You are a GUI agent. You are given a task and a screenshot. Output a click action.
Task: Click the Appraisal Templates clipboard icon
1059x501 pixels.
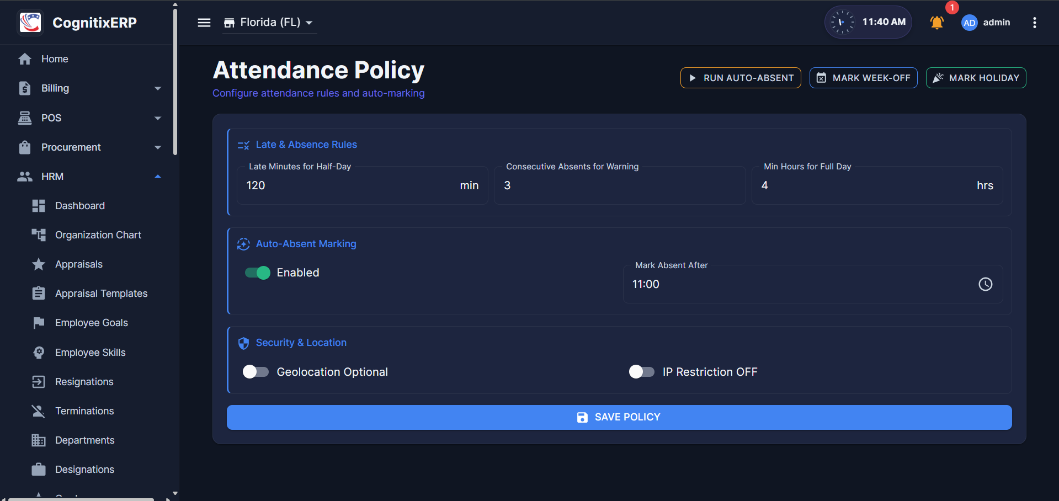[x=39, y=294]
